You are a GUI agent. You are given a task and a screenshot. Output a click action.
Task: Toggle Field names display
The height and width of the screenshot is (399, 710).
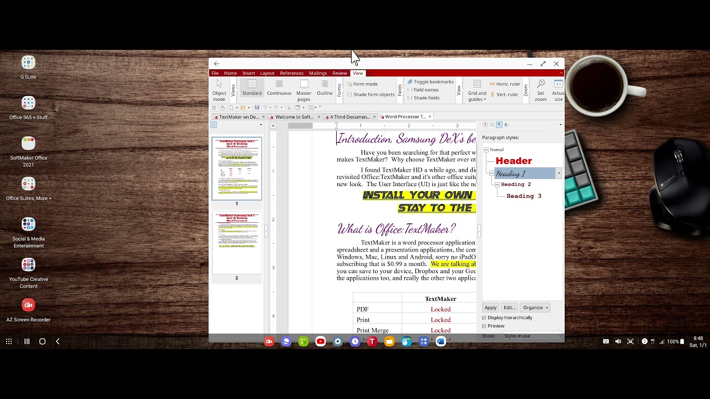[x=423, y=90]
